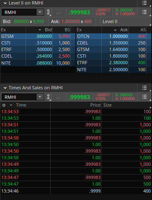Select ETRF ask row at 2.380000
This screenshot has width=152, height=200.
click(x=114, y=63)
